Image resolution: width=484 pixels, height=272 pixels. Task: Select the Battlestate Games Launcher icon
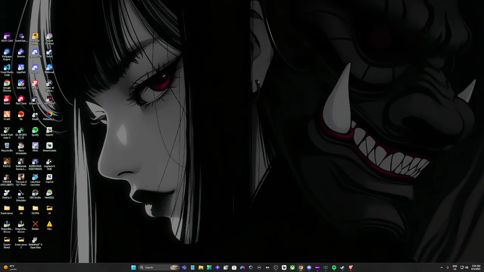click(x=21, y=164)
